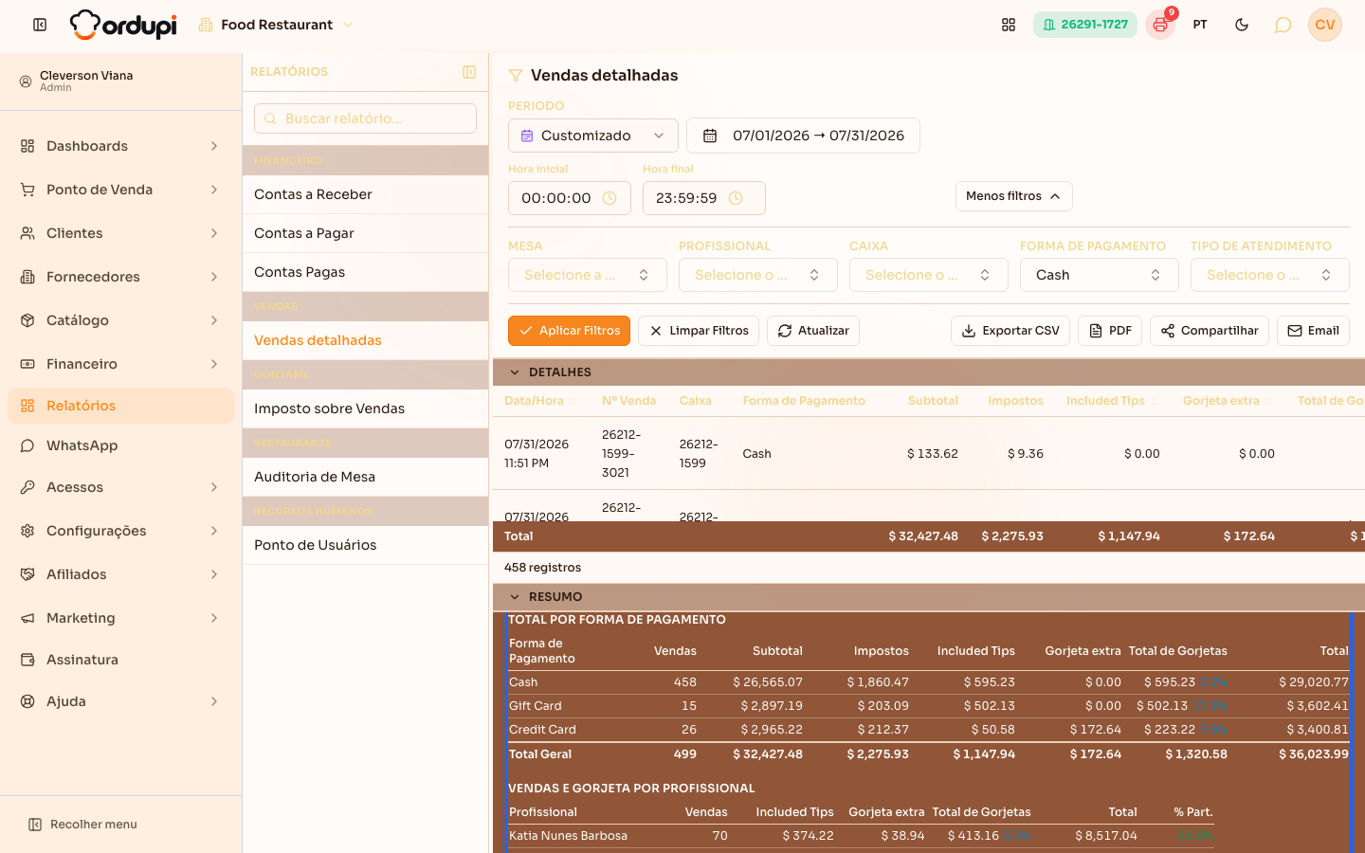The width and height of the screenshot is (1365, 853).
Task: Click Recolher menu button
Action: 83,825
